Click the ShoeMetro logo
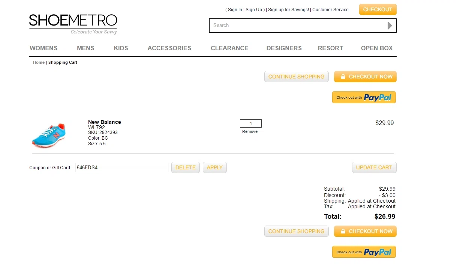The width and height of the screenshot is (457, 280). pyautogui.click(x=73, y=24)
